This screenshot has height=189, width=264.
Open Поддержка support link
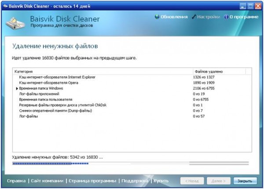tap(135, 181)
